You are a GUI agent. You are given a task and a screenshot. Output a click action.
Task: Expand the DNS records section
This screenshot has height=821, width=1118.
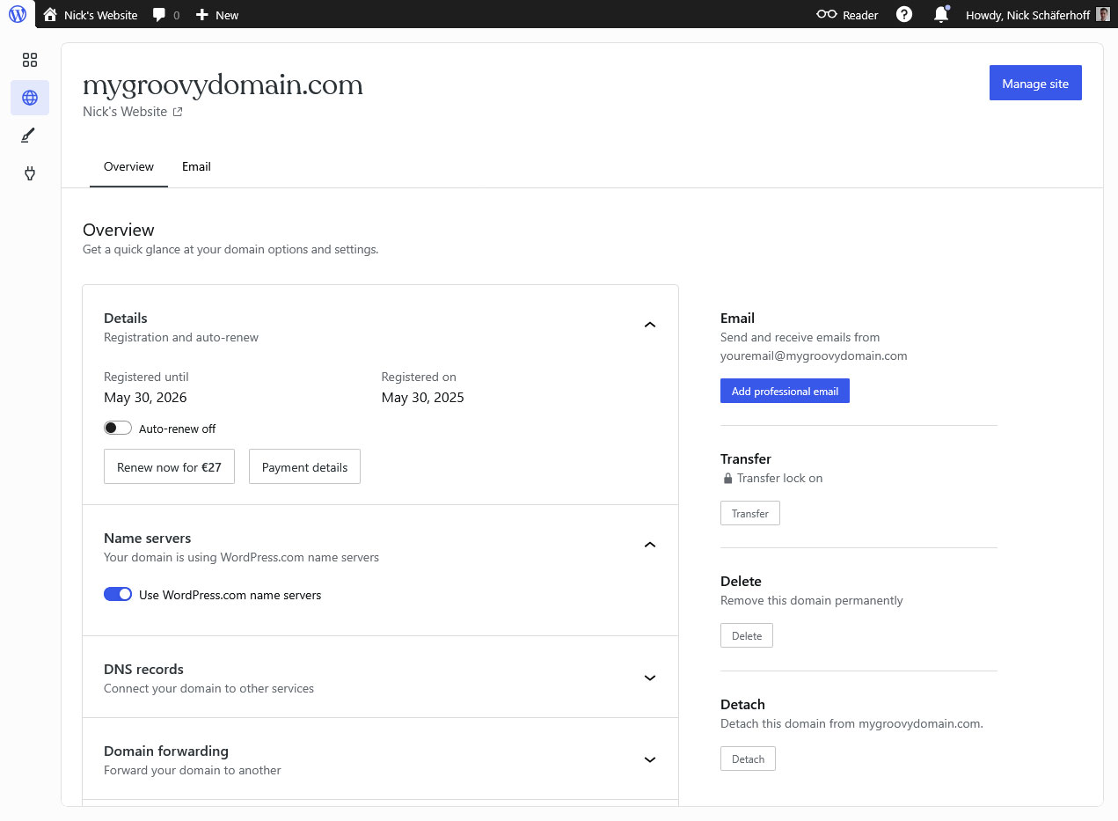pos(649,678)
